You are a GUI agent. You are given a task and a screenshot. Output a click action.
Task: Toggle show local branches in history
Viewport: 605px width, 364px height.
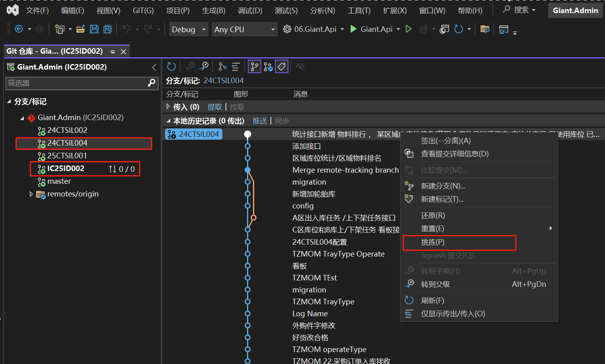(255, 66)
